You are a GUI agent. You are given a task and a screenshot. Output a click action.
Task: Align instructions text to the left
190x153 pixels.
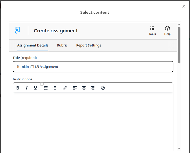click(x=75, y=88)
